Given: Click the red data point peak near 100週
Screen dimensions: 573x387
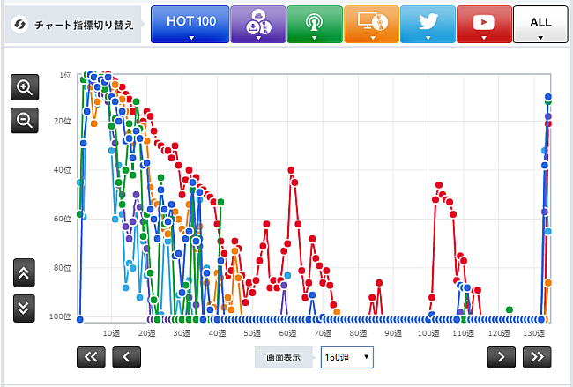Looking at the screenshot, I should pyautogui.click(x=439, y=185).
